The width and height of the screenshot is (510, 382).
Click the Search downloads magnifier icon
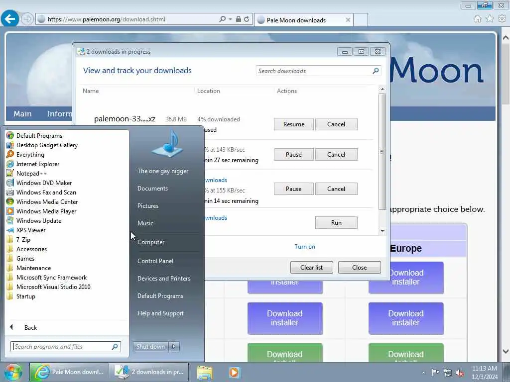pyautogui.click(x=376, y=71)
